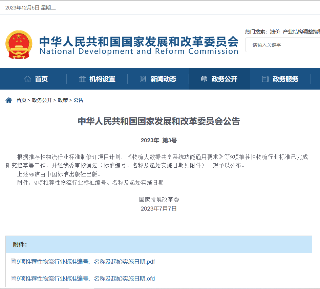
Task: Click the newspaper icon beside 新闻动态
Action: 143,79
